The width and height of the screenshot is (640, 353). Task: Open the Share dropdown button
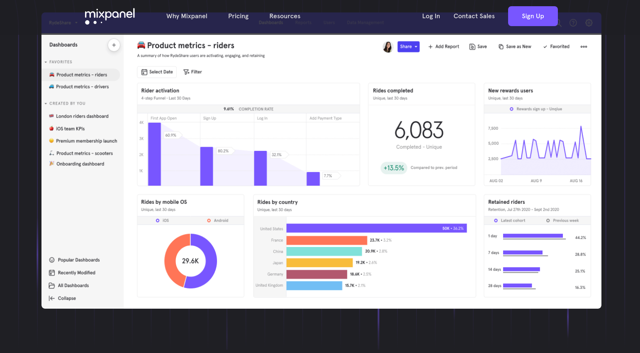coord(408,47)
